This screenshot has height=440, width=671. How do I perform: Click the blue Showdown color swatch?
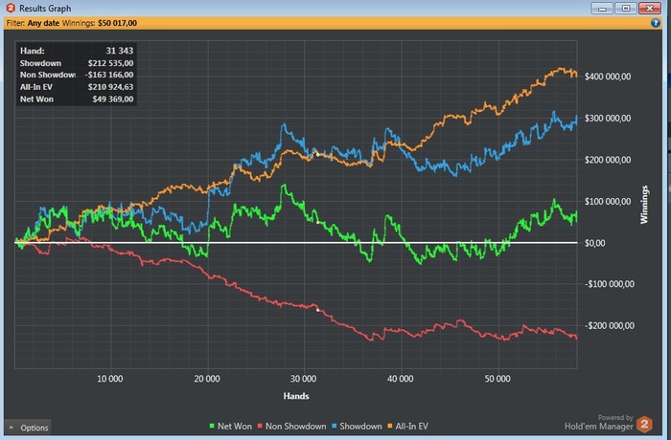(335, 426)
